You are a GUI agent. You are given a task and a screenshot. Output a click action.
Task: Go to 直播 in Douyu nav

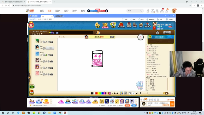(50, 11)
